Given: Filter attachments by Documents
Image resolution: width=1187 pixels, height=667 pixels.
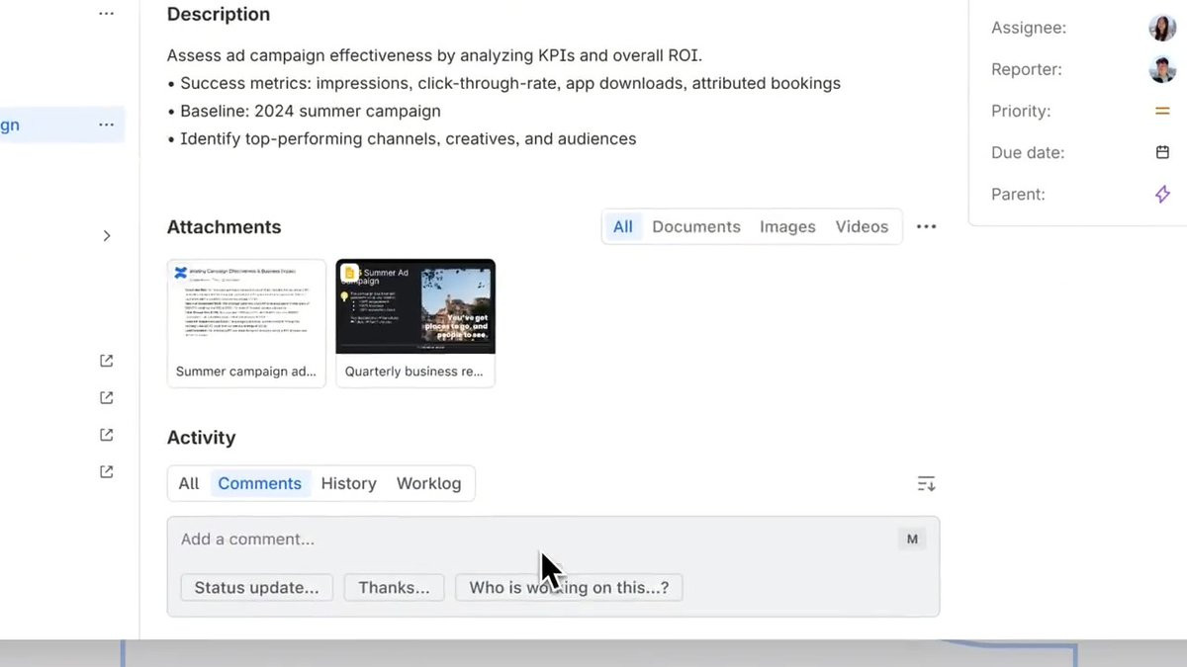Looking at the screenshot, I should click(x=696, y=226).
